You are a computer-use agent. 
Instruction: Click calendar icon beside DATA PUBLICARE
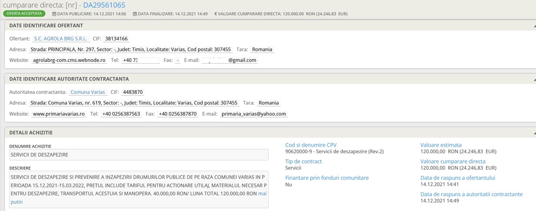tap(54, 14)
